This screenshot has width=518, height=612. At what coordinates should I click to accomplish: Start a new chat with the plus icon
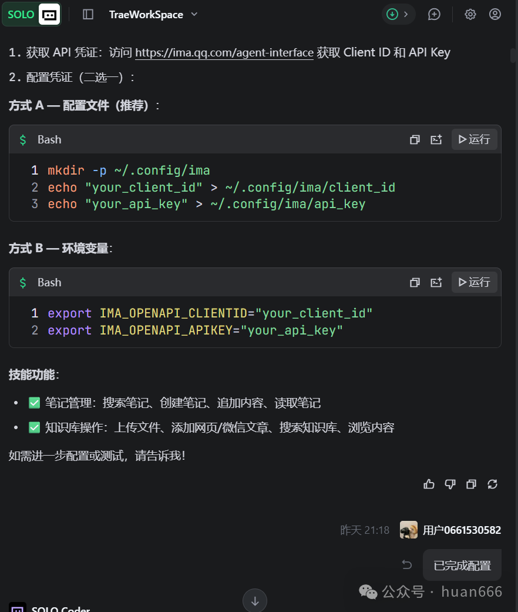[x=434, y=14]
